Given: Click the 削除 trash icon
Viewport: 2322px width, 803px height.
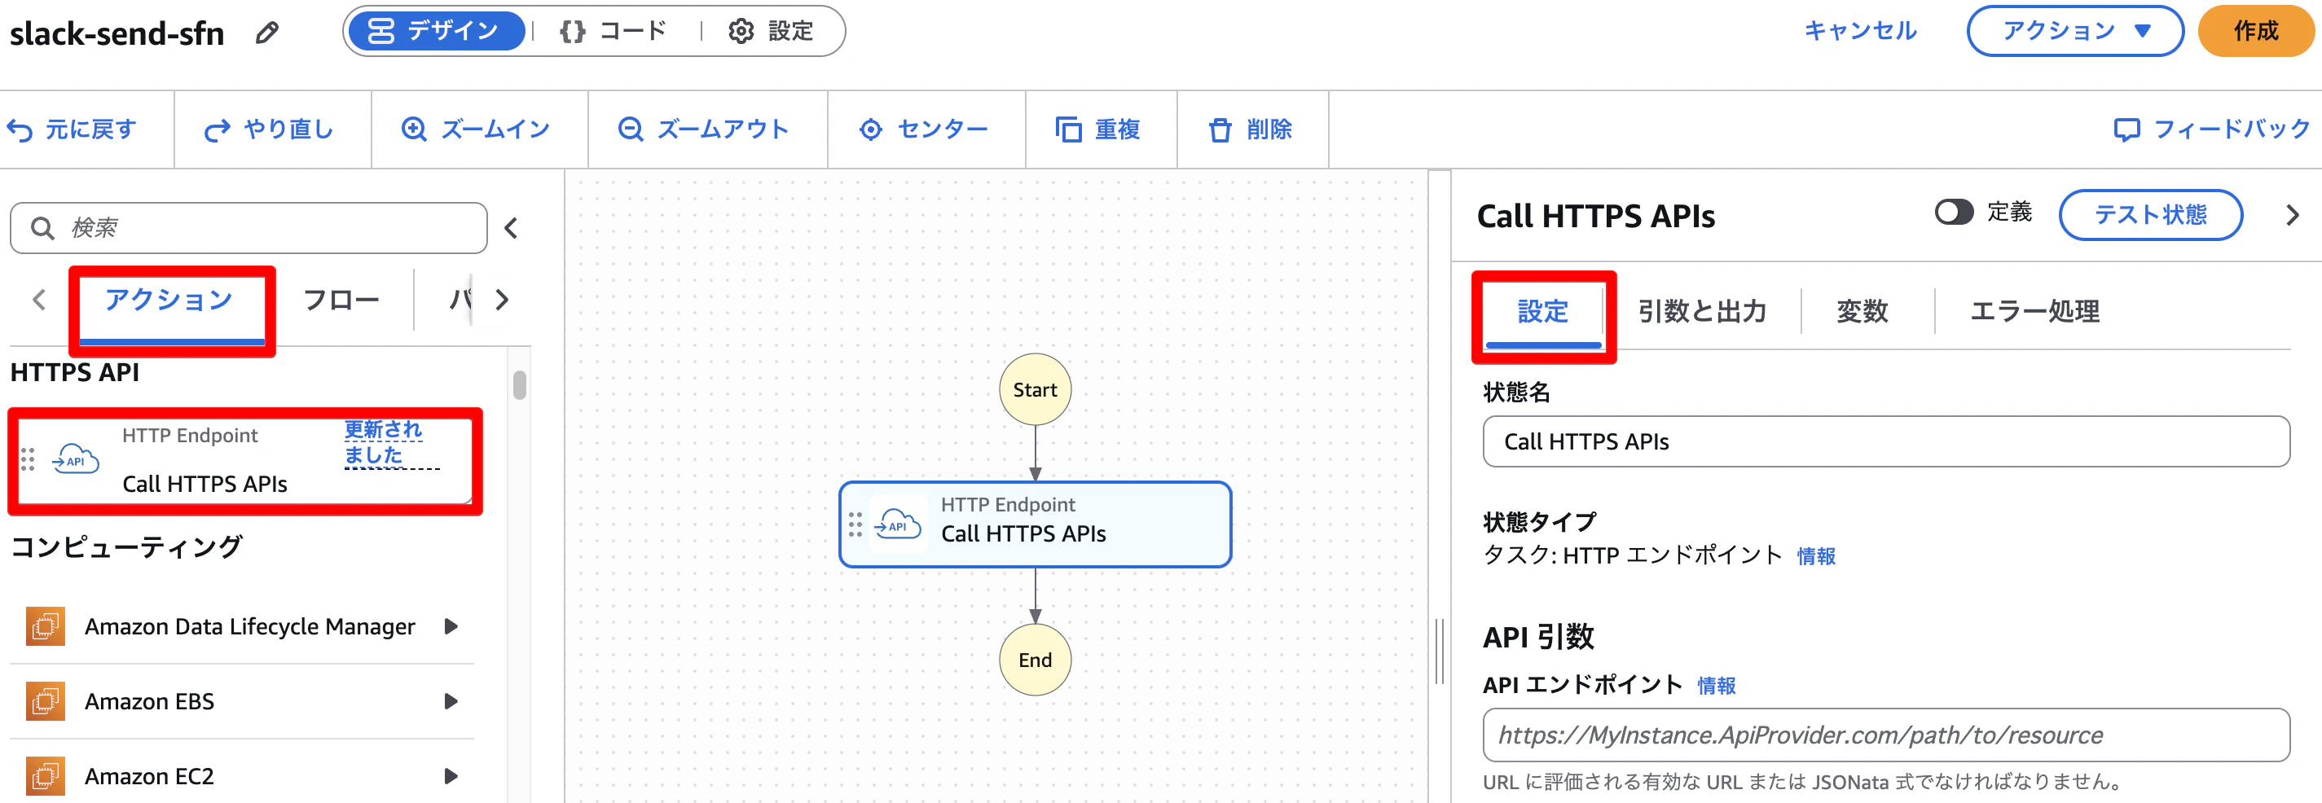Looking at the screenshot, I should 1220,129.
